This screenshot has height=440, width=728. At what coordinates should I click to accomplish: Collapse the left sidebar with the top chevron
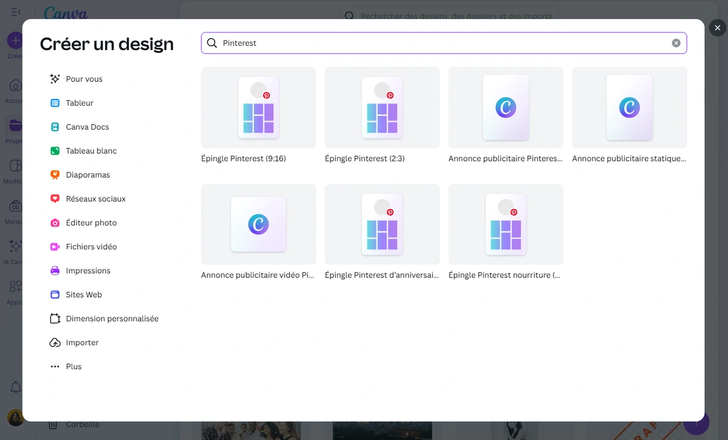point(15,11)
